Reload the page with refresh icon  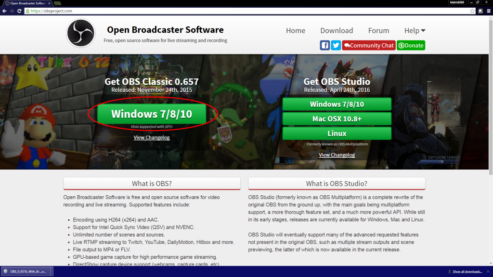[x=19, y=11]
